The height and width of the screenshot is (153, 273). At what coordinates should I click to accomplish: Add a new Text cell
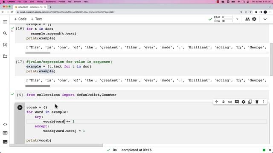(36, 19)
